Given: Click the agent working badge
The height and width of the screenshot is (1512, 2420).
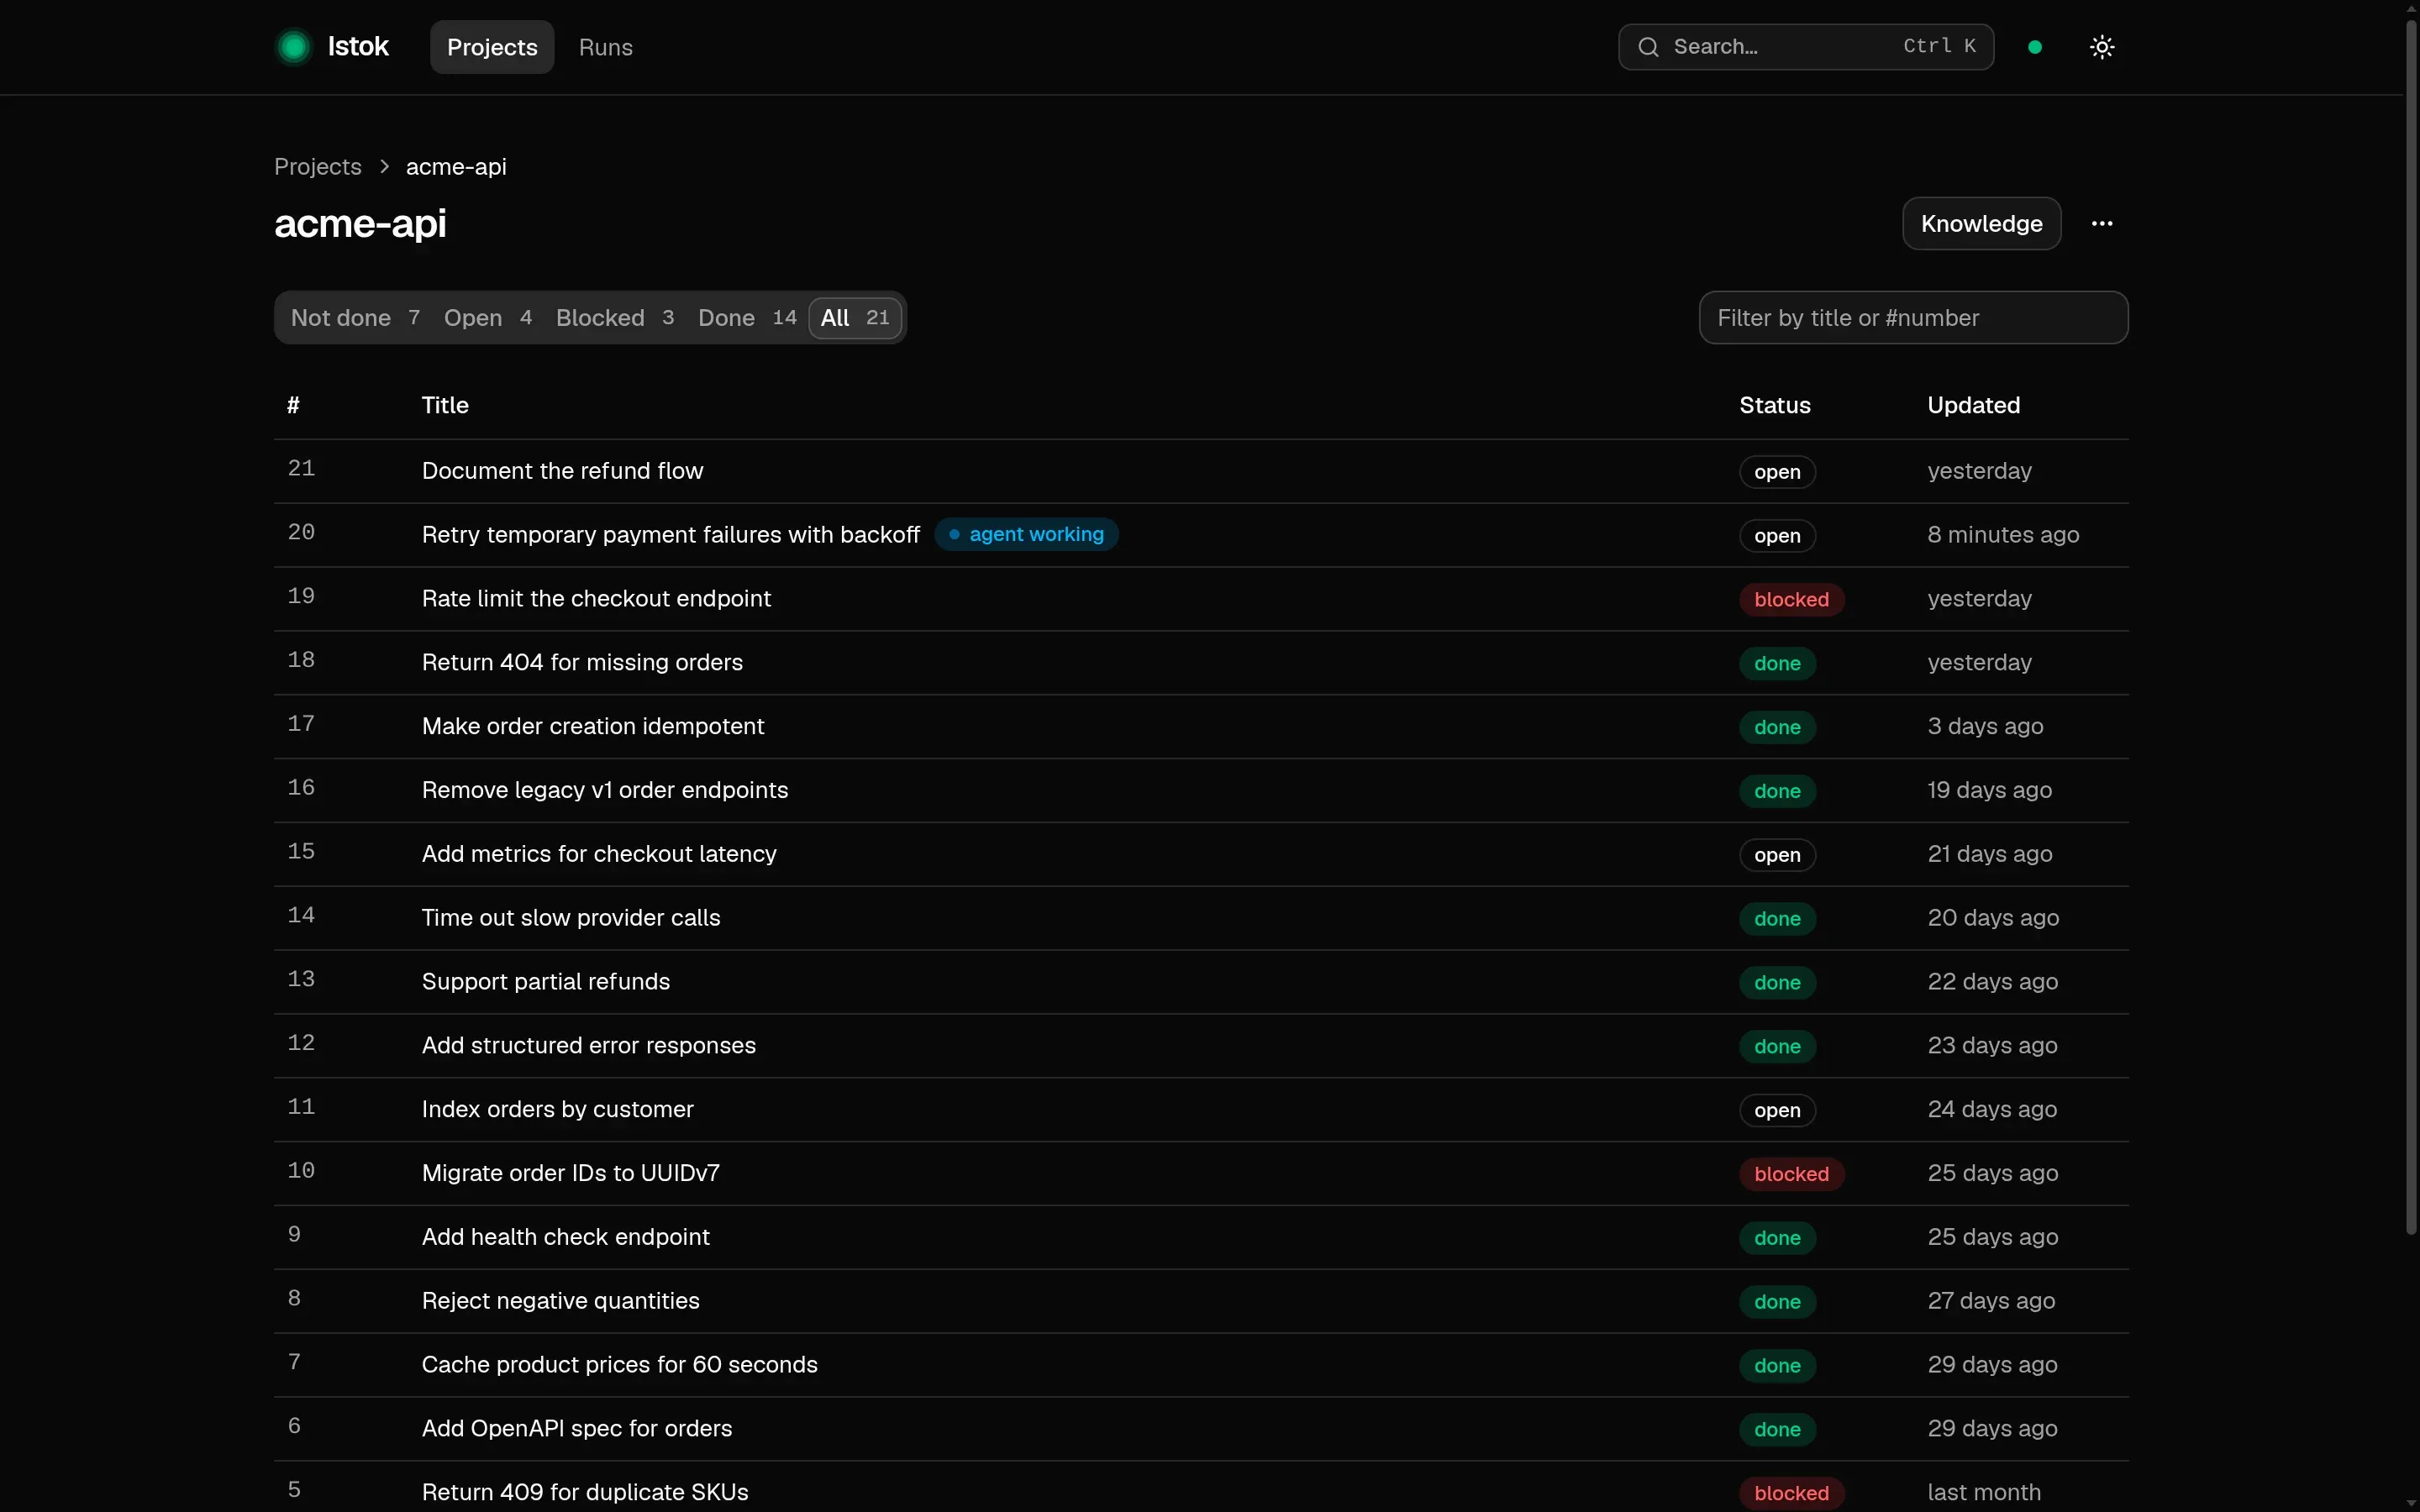Looking at the screenshot, I should click(1026, 534).
